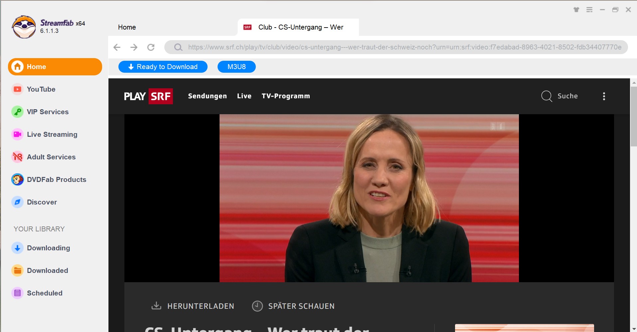Viewport: 637px width, 332px height.
Task: Go forward with the forward arrow
Action: point(134,47)
